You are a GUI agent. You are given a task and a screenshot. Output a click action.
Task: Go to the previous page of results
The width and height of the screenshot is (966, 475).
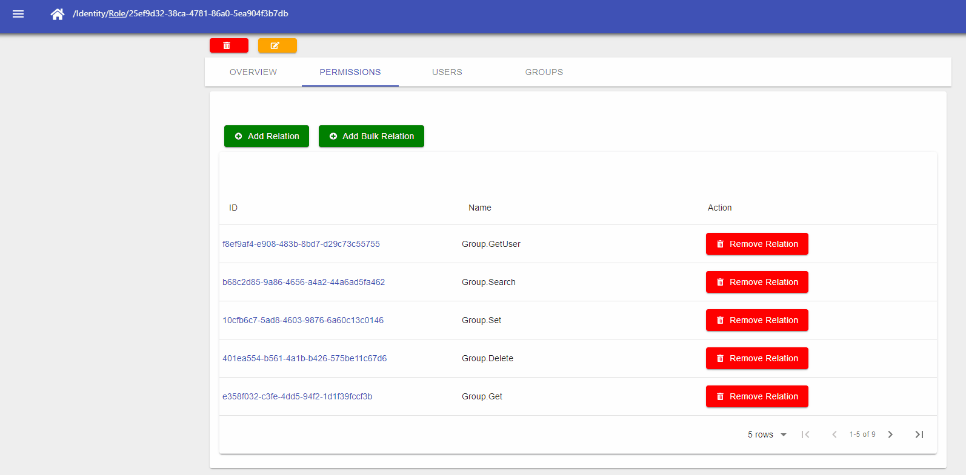(834, 434)
